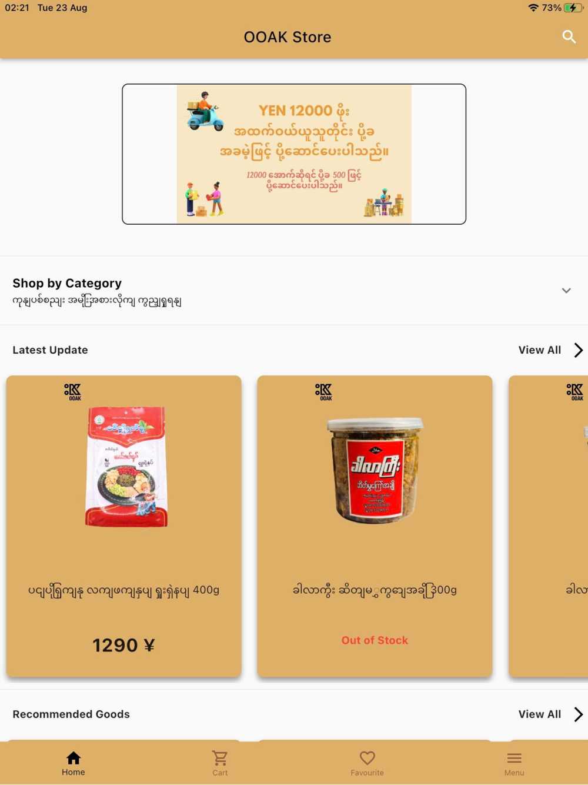This screenshot has width=588, height=785.
Task: Open the hamburger Menu icon
Action: pyautogui.click(x=514, y=758)
